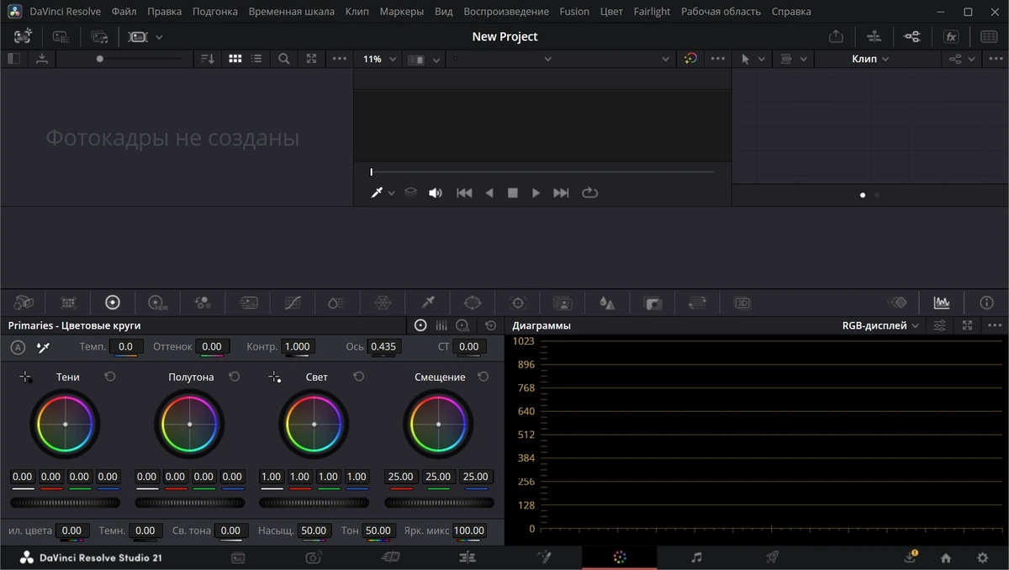Toggle Auto Balance (A) button
This screenshot has width=1009, height=570.
[x=18, y=347]
